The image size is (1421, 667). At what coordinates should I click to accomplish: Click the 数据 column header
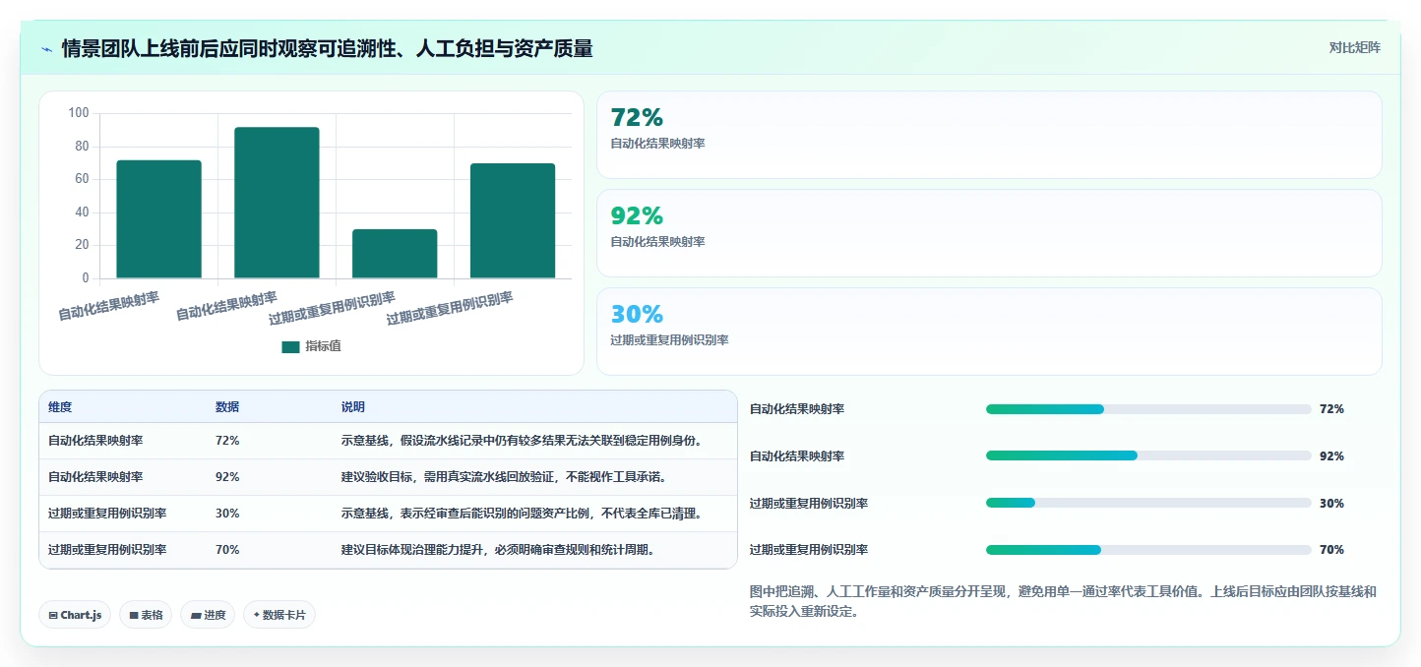(227, 407)
